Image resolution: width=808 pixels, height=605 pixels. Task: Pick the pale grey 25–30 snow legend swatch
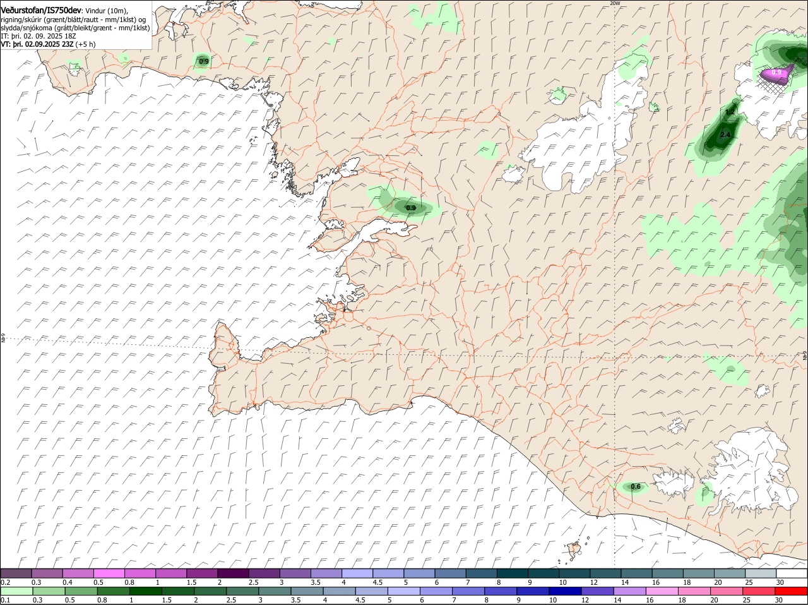point(761,573)
